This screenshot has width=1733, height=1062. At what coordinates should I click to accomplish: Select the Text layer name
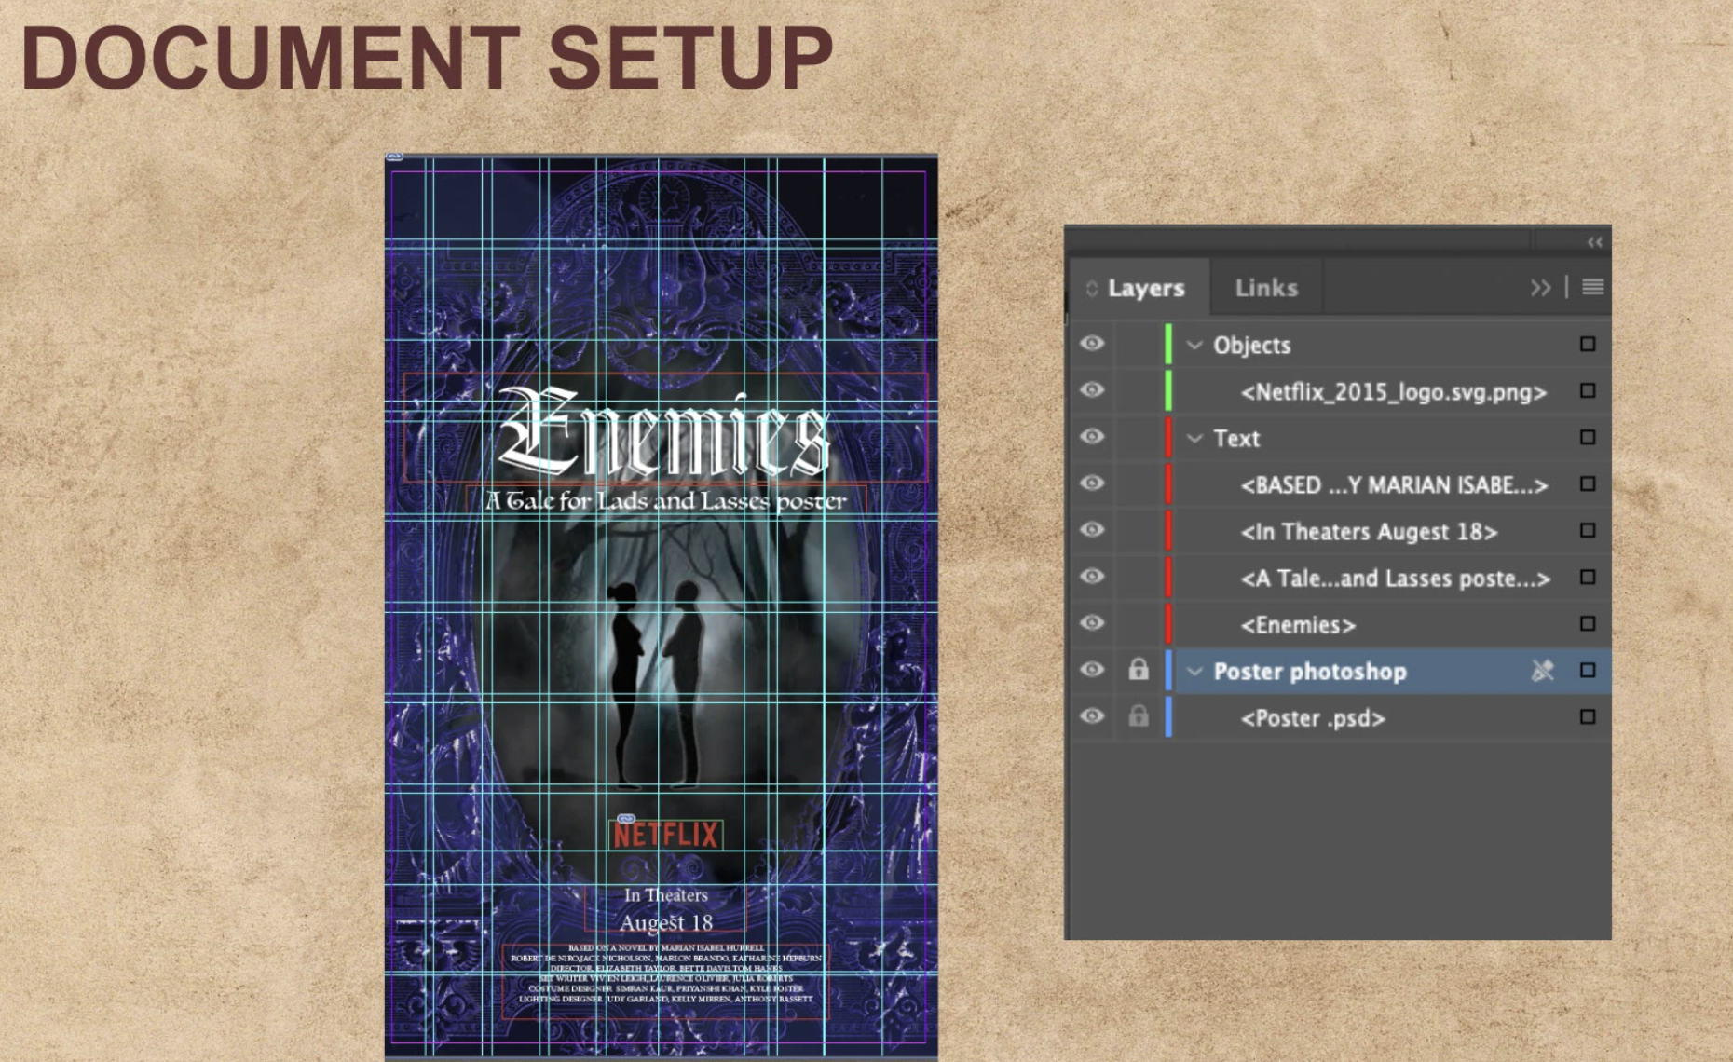tap(1236, 438)
